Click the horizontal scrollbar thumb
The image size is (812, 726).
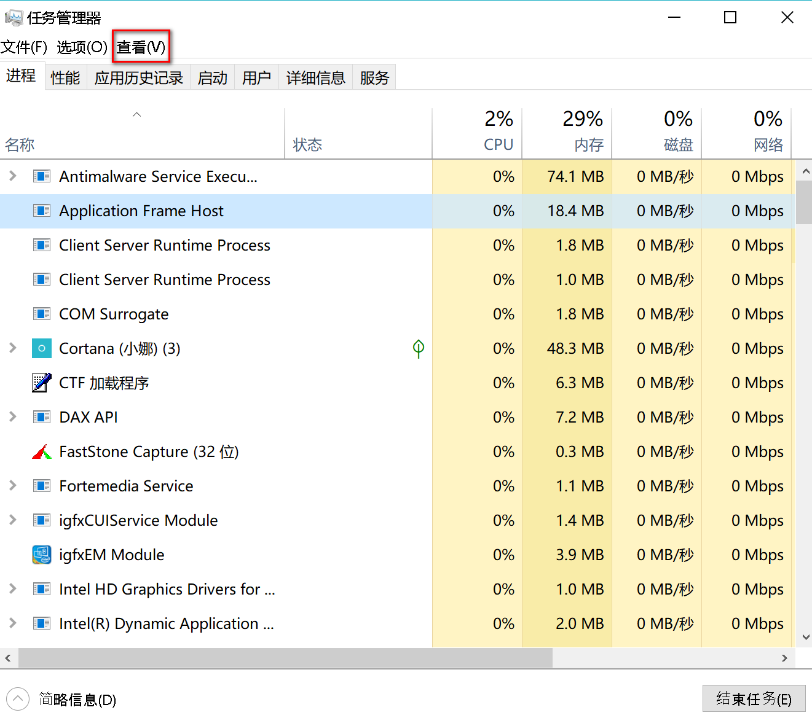(x=285, y=658)
